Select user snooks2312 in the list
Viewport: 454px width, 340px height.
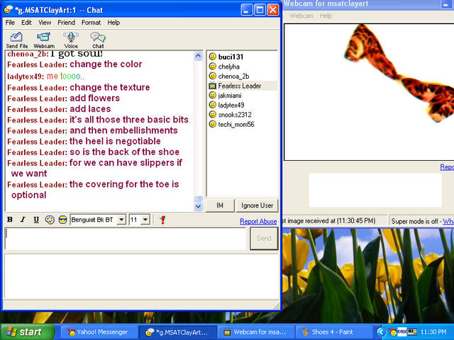tap(235, 115)
